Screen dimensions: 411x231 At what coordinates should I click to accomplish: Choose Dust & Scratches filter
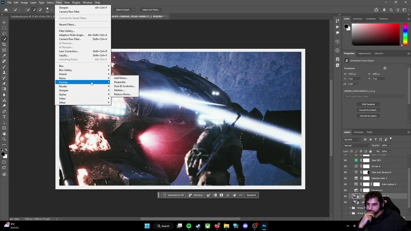tap(125, 86)
